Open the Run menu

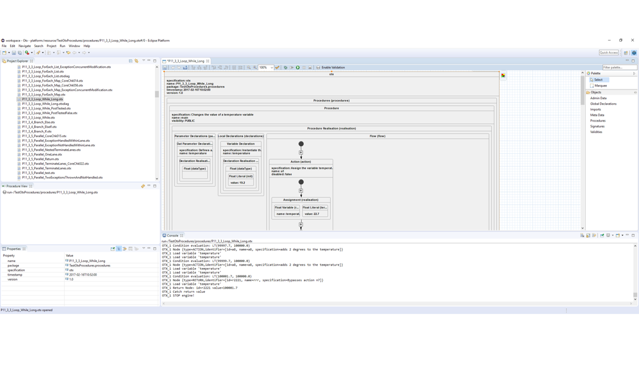coord(62,46)
